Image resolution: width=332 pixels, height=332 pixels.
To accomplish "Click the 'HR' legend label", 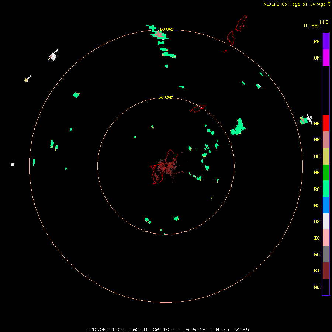I will coord(317,172).
